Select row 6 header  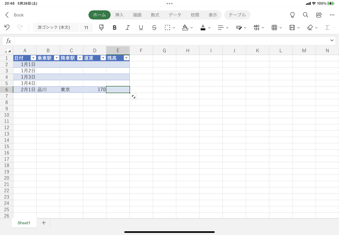point(7,90)
